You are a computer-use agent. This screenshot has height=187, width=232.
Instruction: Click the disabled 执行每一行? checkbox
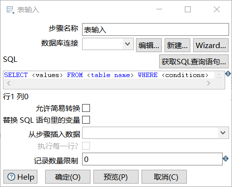(86, 146)
